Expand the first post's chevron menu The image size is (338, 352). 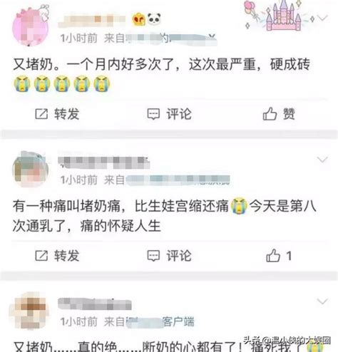point(322,18)
